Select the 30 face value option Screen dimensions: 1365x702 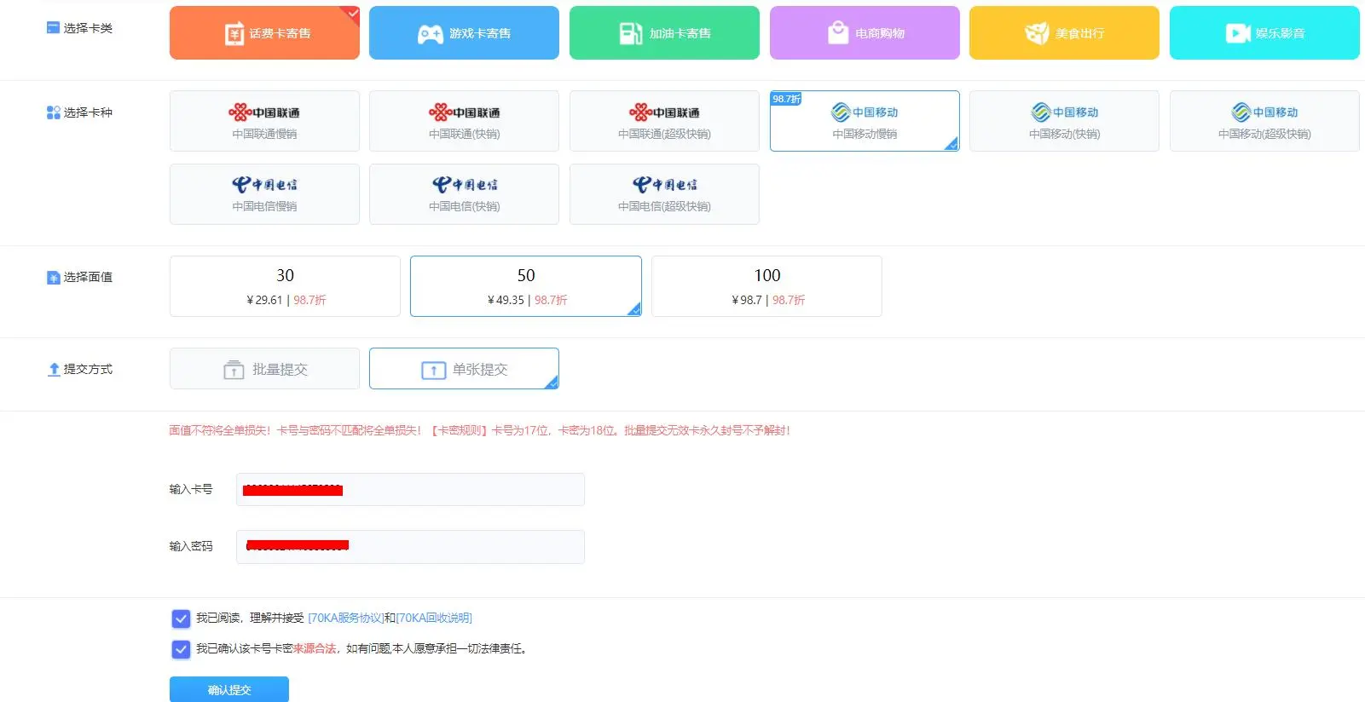tap(285, 286)
